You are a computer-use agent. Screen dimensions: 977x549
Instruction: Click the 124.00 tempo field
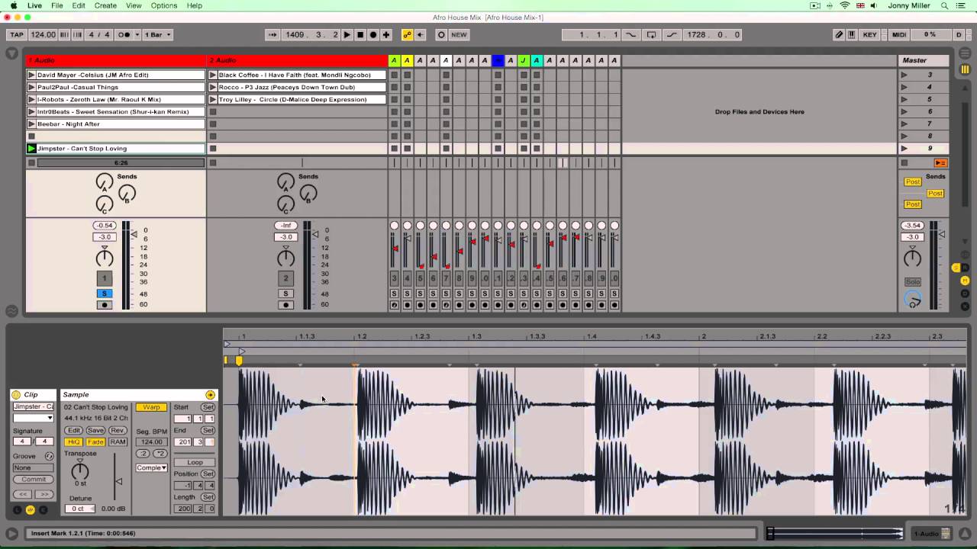(x=43, y=34)
